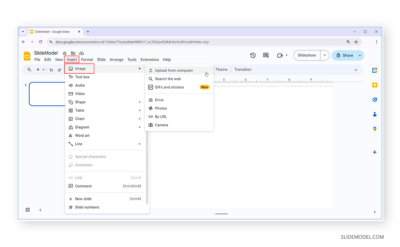
Task: Choose the Camera image option
Action: 179,125
